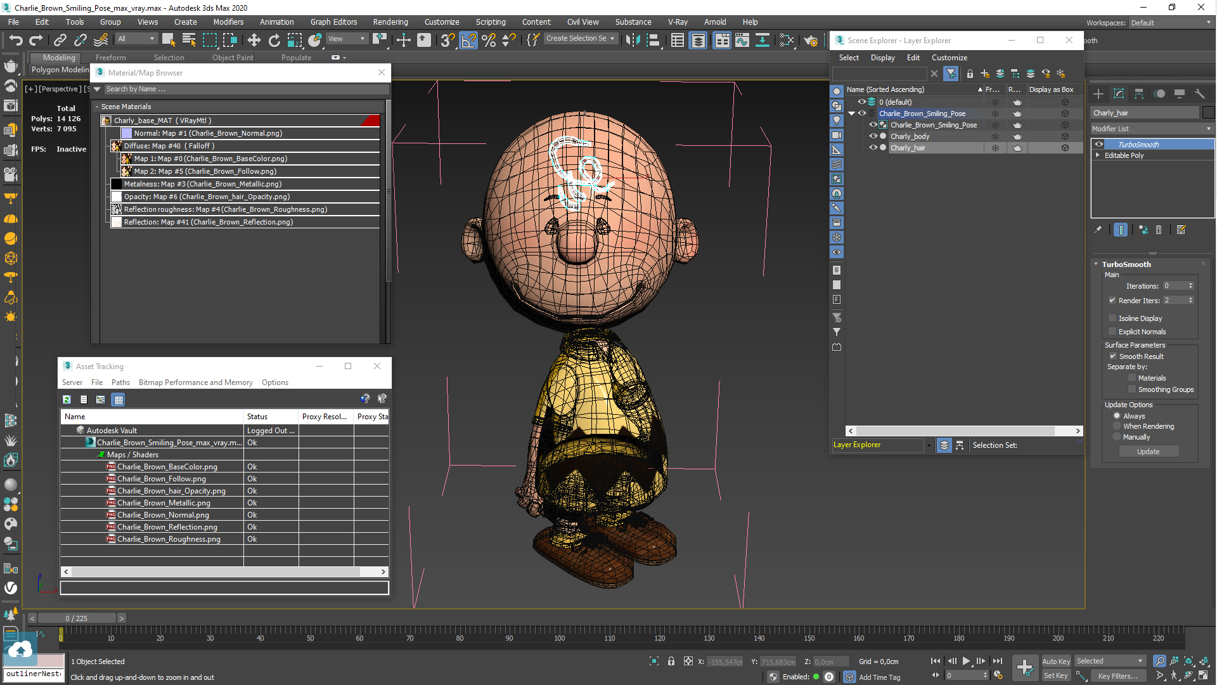Enable Isoline Display checkbox
Image resolution: width=1217 pixels, height=685 pixels.
click(x=1112, y=318)
